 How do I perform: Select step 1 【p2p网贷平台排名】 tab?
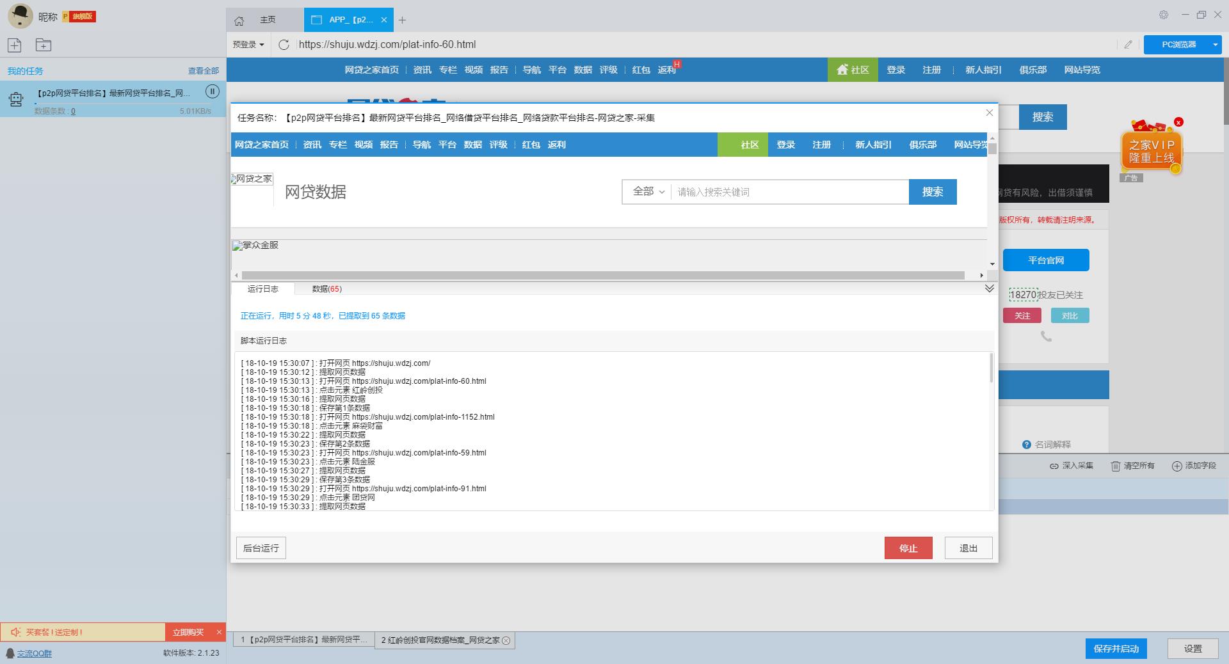pyautogui.click(x=304, y=640)
